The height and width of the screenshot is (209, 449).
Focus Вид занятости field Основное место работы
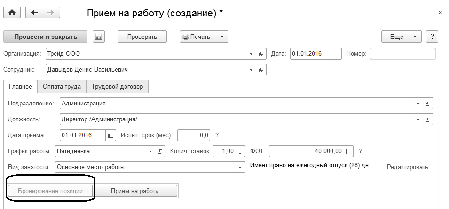[x=145, y=168]
